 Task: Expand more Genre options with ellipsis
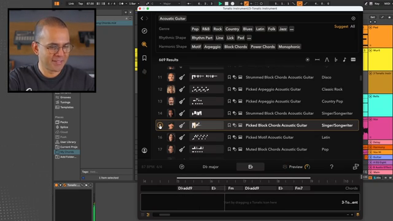point(292,29)
